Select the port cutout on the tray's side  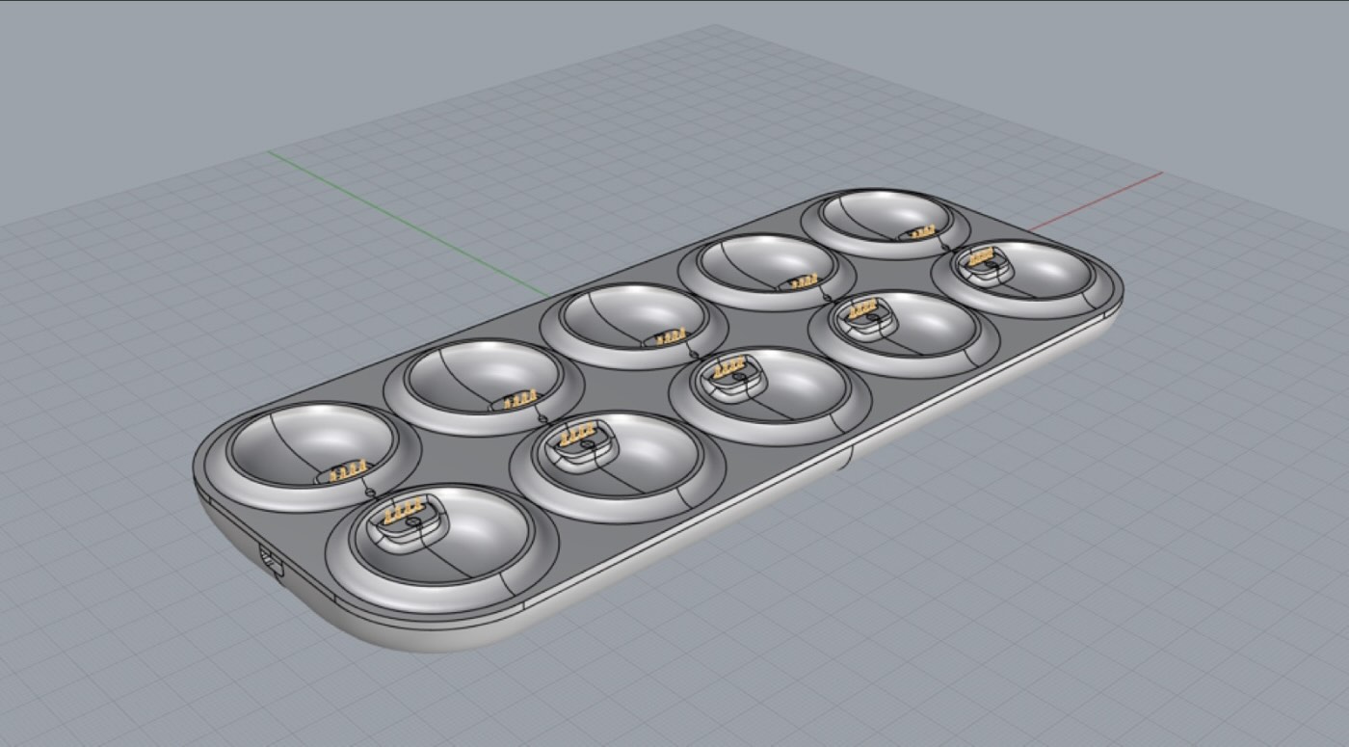point(271,561)
